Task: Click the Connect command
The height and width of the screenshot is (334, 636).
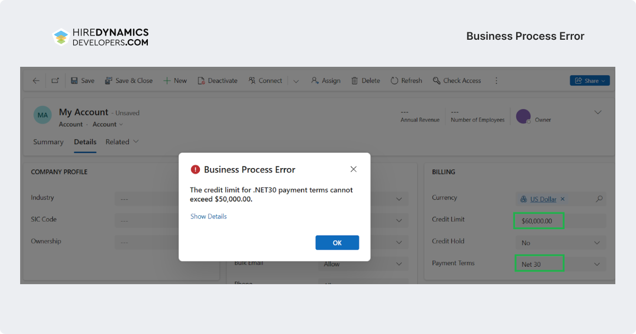Action: [265, 81]
